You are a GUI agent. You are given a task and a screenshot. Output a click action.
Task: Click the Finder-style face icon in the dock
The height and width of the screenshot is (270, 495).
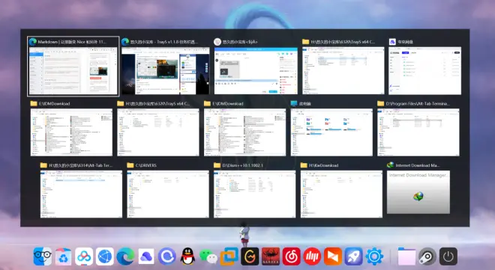(x=42, y=257)
